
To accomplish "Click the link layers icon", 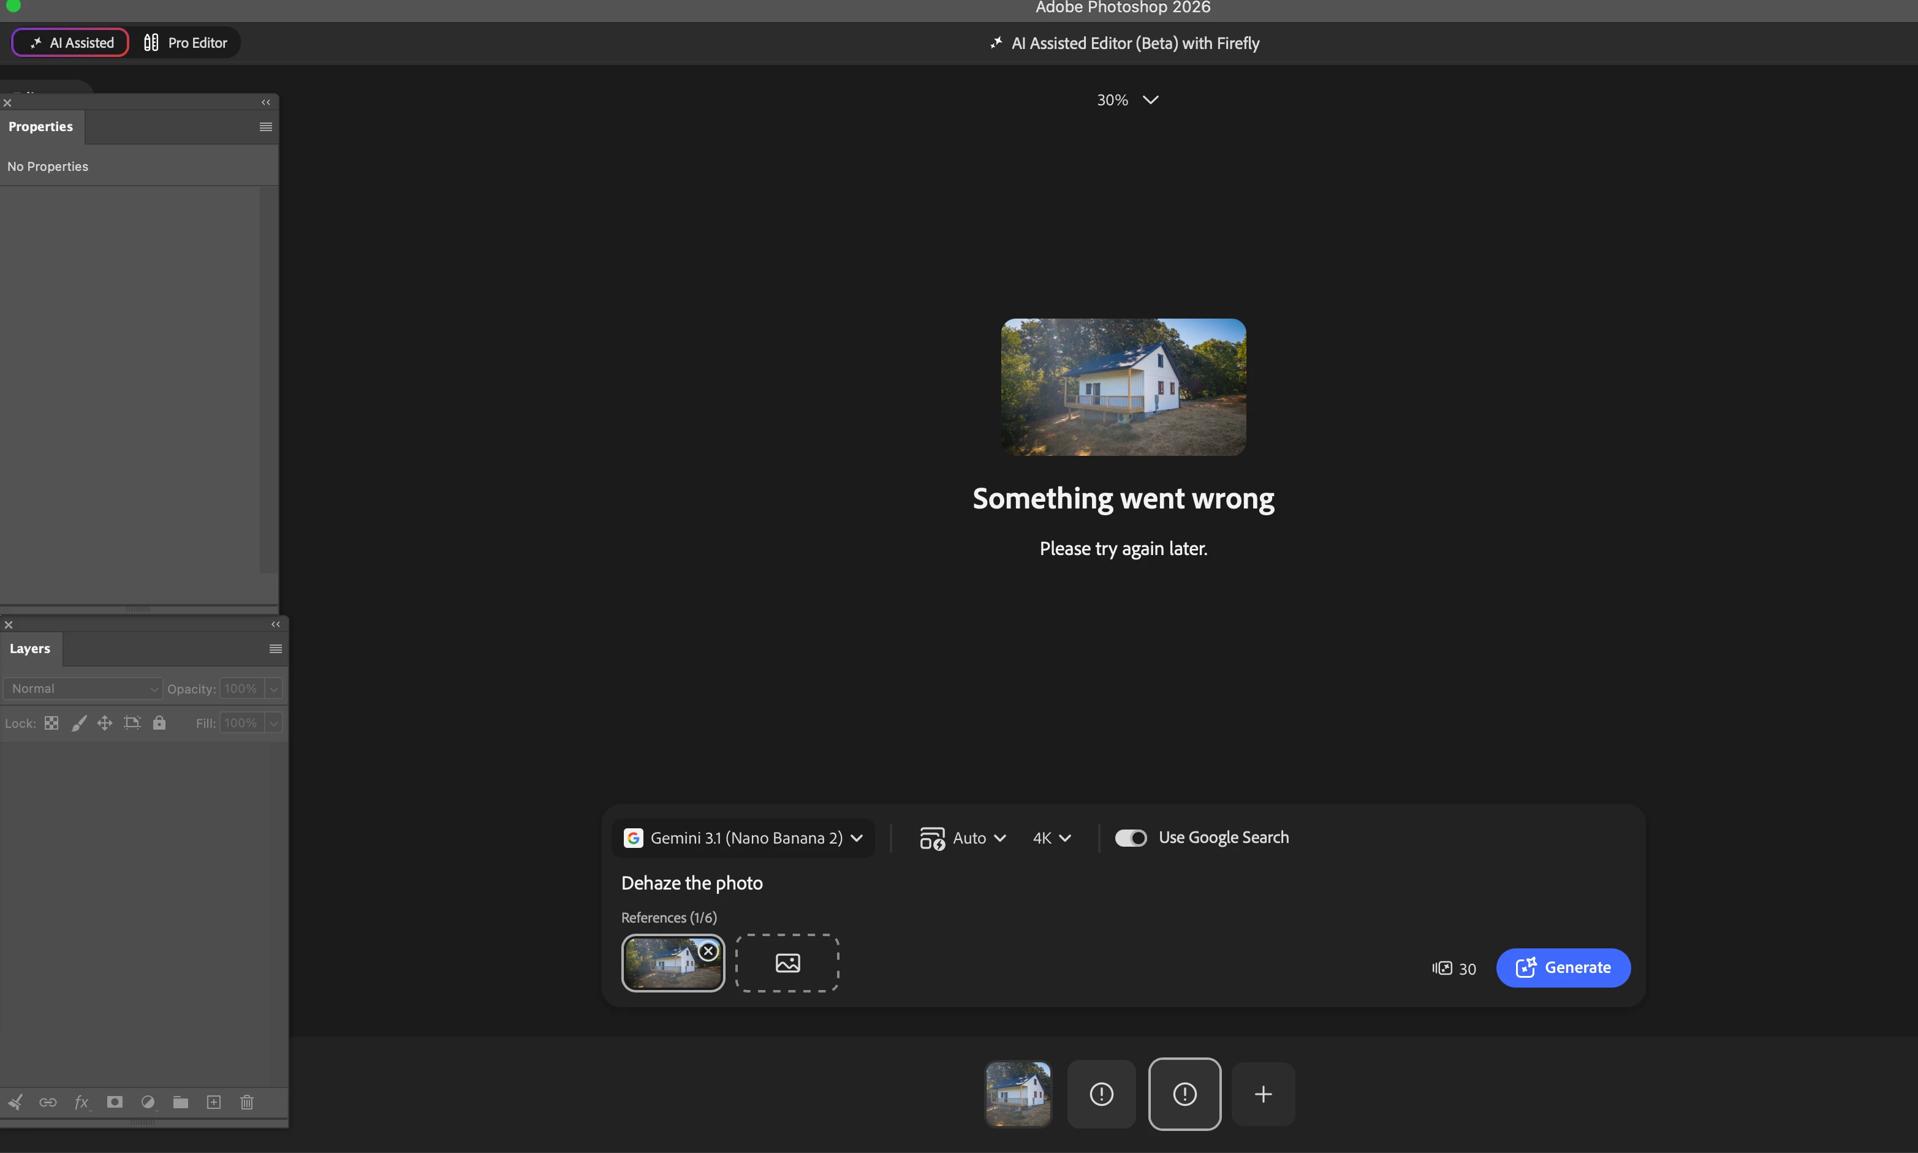I will [47, 1102].
